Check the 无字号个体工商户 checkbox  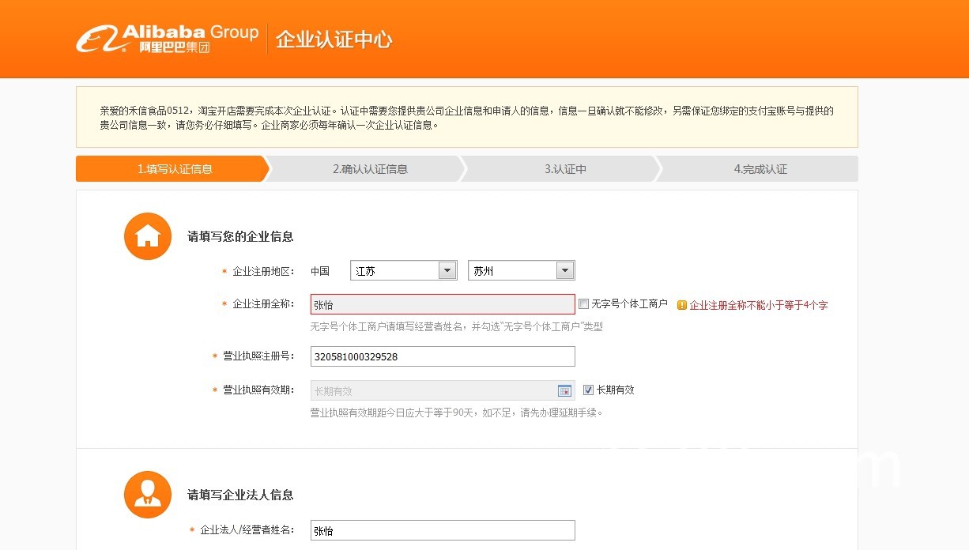(583, 303)
